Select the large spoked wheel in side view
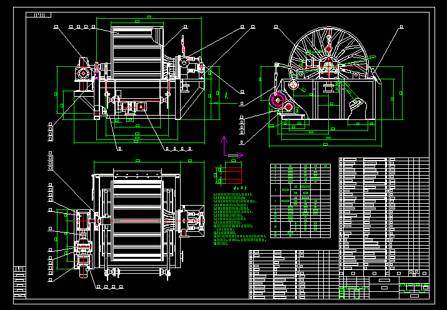This screenshot has width=447, height=310. (329, 52)
